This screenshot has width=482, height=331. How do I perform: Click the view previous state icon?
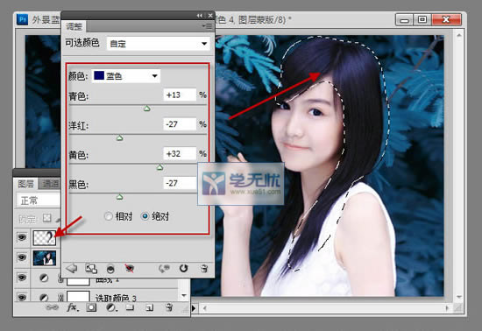pyautogui.click(x=164, y=269)
